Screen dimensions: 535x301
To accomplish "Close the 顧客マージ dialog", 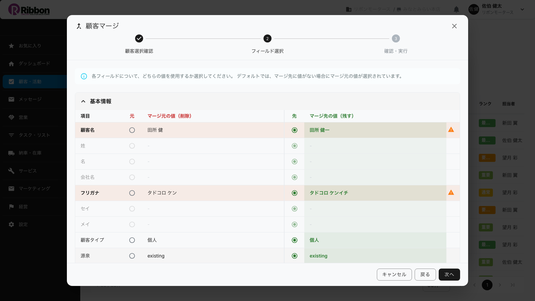I will point(454,26).
